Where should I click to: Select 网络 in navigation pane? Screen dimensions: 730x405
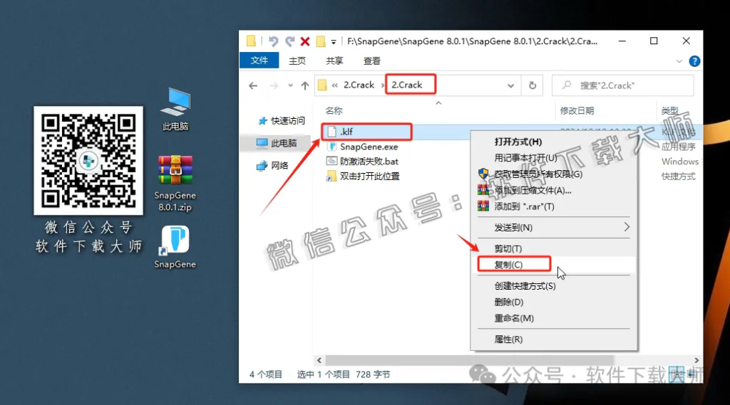tap(273, 166)
